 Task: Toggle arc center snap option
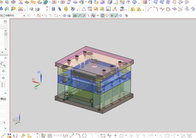point(102,16)
